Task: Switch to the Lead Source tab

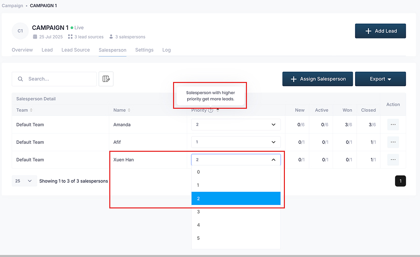Action: click(x=75, y=50)
